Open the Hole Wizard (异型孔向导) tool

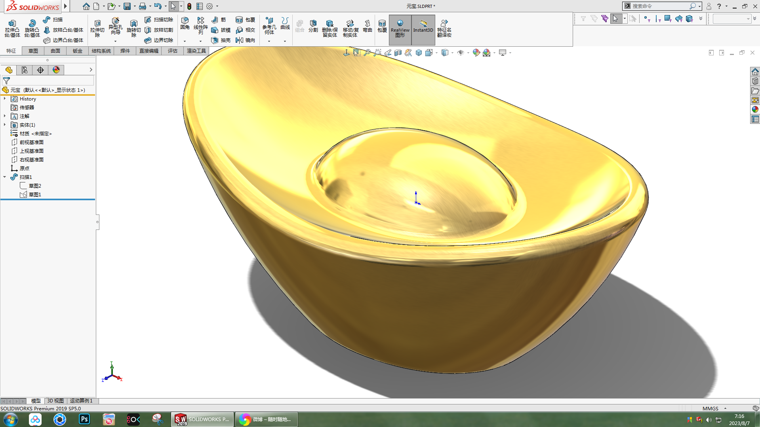click(115, 27)
